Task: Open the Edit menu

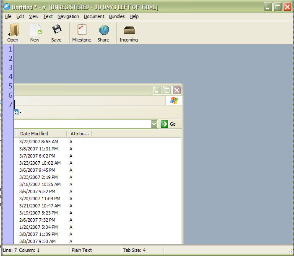Action: (20, 16)
